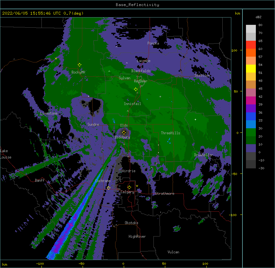This screenshot has height=268, width=275.
Task: Click the Cochrane town label
Action: (103, 181)
